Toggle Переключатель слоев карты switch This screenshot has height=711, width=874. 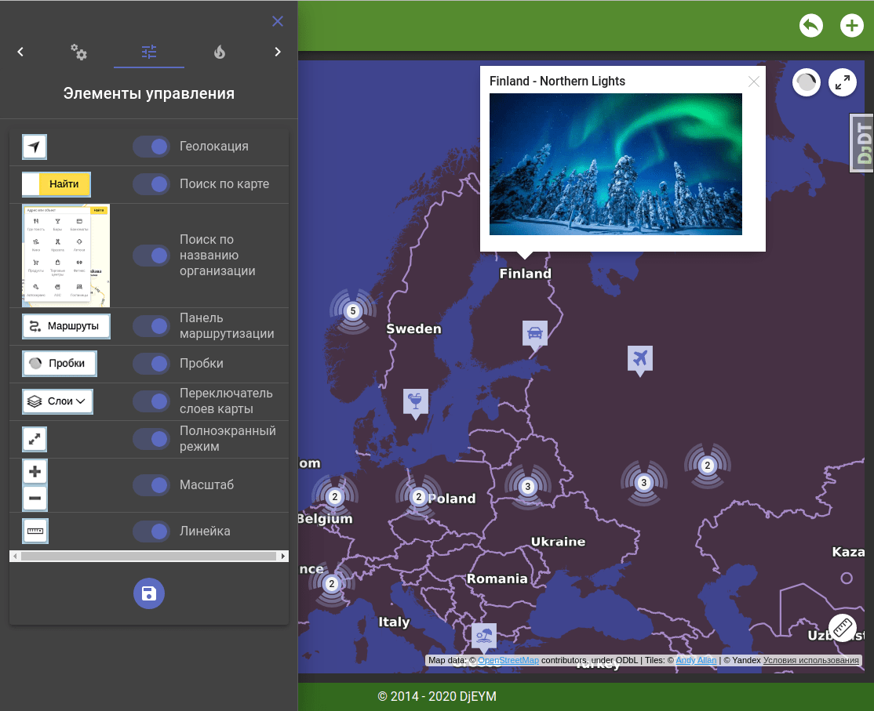pyautogui.click(x=151, y=401)
